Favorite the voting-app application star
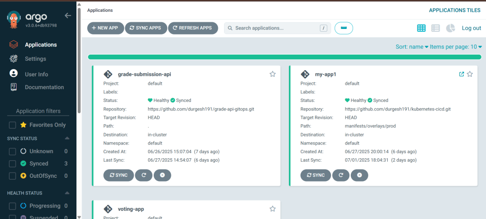486x219 pixels. point(272,209)
